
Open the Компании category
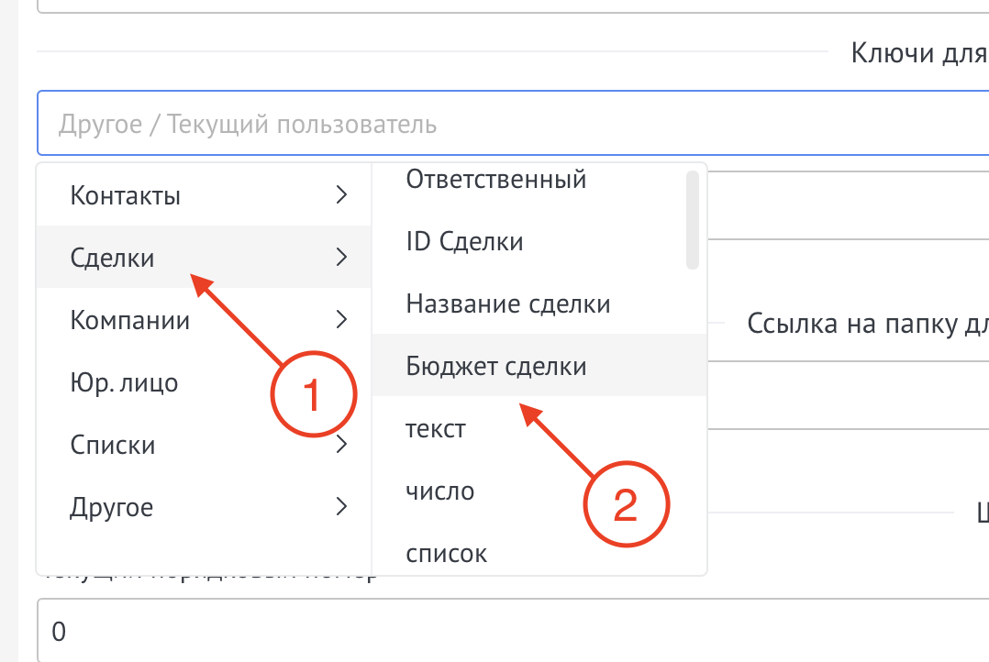(x=203, y=320)
